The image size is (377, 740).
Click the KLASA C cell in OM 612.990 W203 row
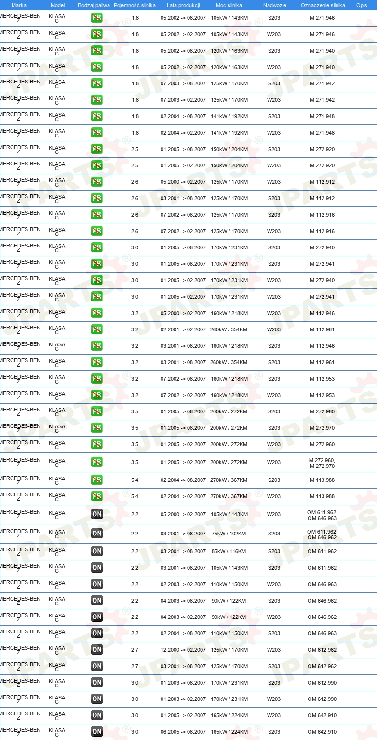click(x=57, y=699)
